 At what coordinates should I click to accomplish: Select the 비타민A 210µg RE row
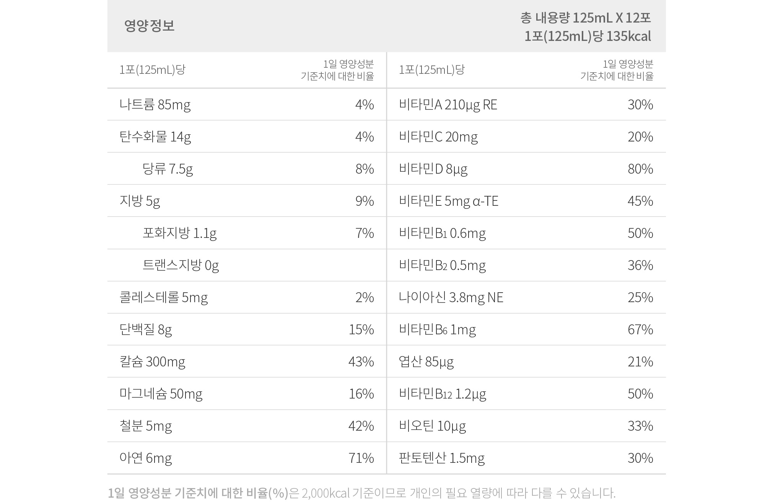[x=526, y=104]
